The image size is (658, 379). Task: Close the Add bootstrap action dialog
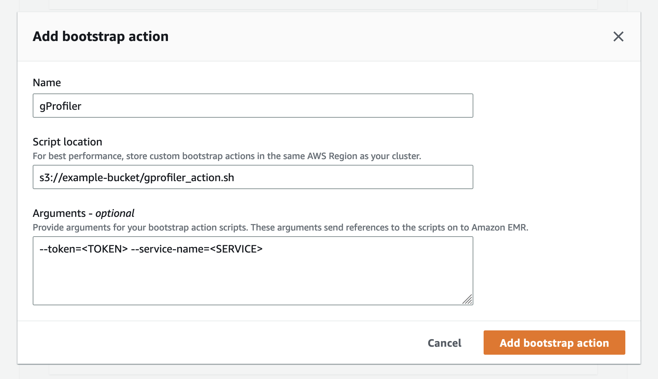click(x=618, y=36)
